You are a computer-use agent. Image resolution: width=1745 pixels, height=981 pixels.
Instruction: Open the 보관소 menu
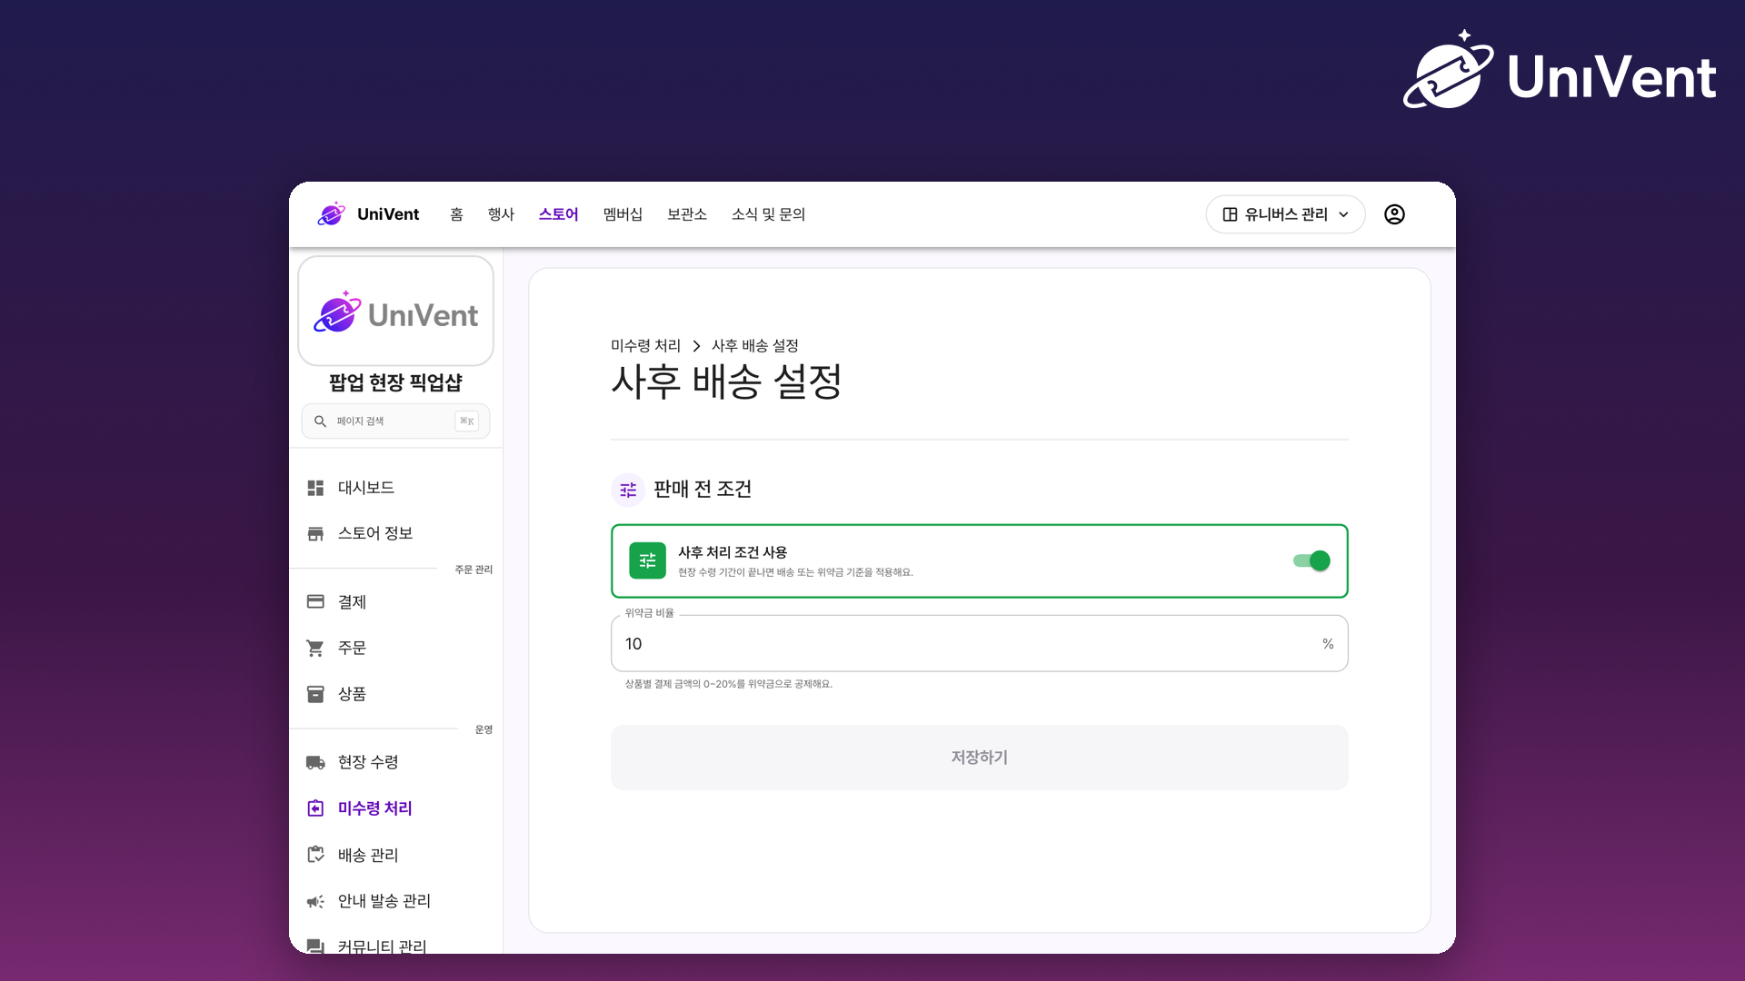(x=687, y=214)
